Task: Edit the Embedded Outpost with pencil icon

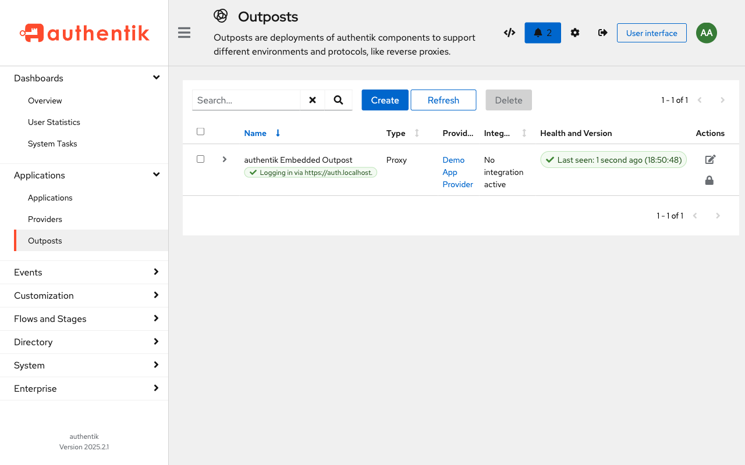Action: (710, 159)
